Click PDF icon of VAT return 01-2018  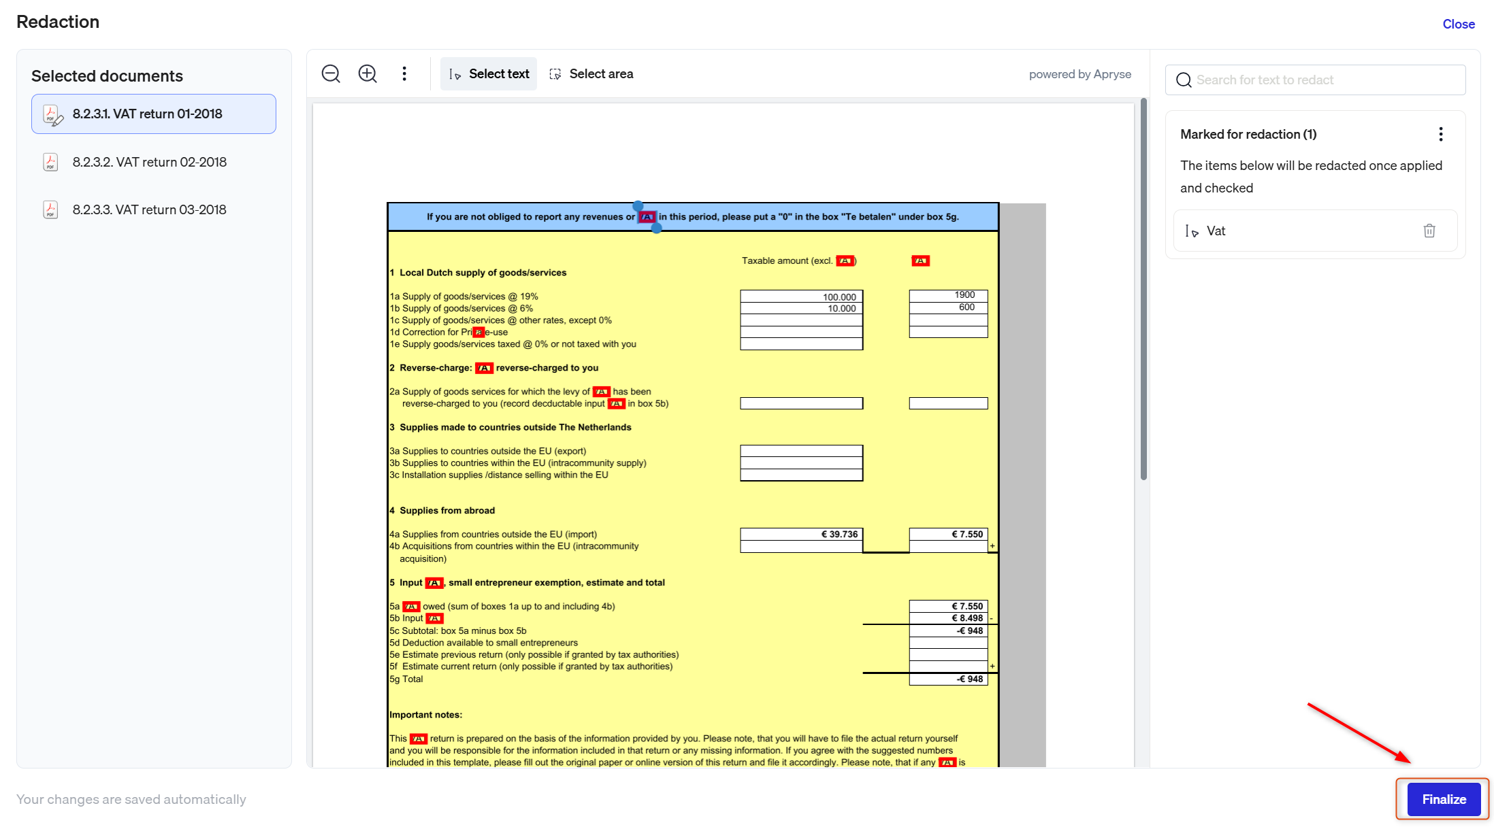point(52,114)
